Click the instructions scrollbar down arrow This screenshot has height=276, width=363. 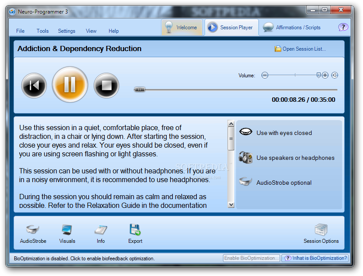tap(231, 205)
